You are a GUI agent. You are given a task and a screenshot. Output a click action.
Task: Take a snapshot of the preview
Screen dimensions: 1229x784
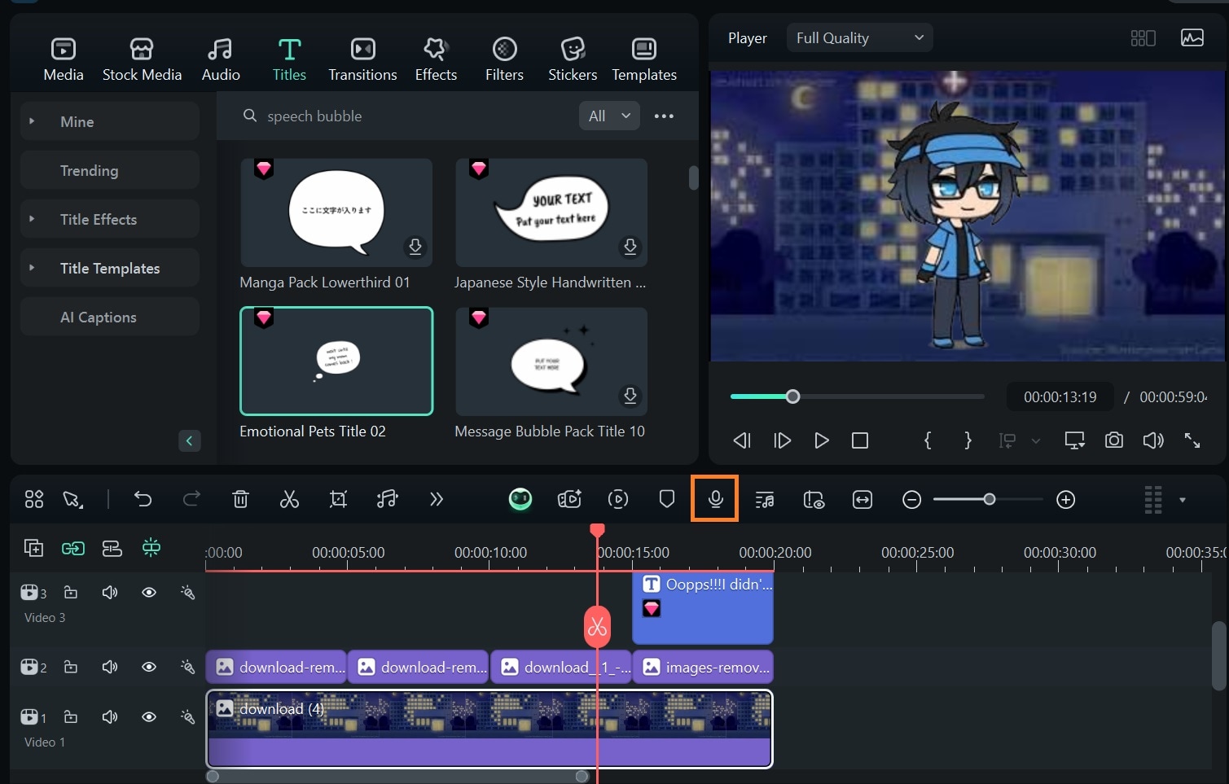[x=1114, y=440]
